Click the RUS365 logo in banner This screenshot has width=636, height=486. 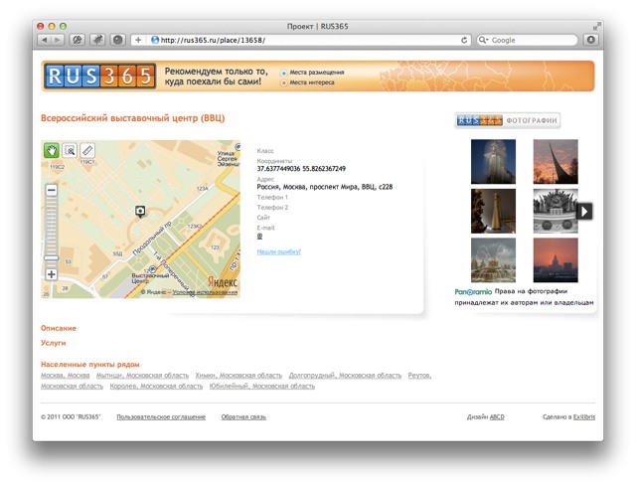(x=99, y=76)
